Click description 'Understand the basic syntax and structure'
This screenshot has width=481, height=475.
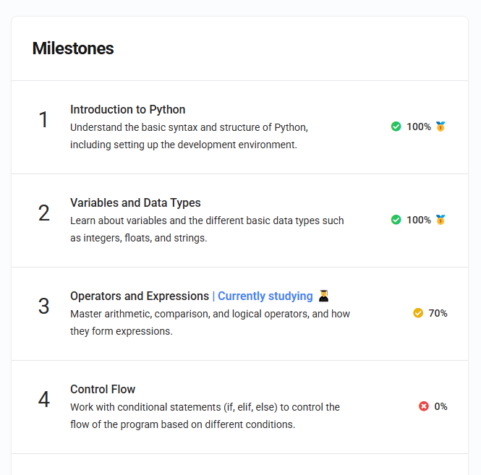(x=190, y=136)
